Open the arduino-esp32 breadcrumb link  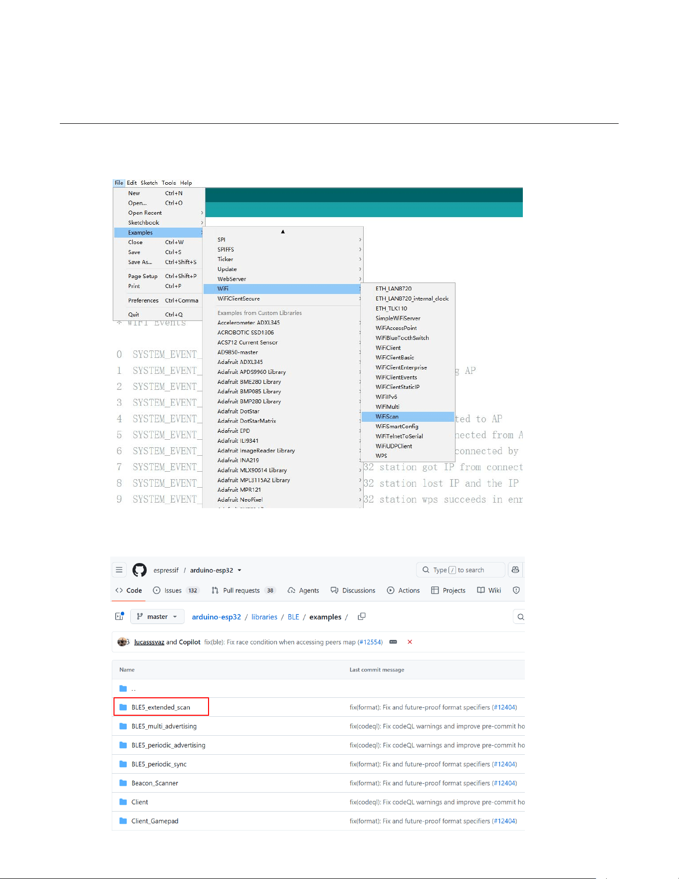216,617
